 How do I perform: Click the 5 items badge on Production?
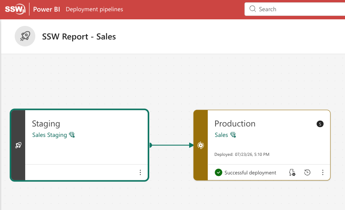coord(320,124)
